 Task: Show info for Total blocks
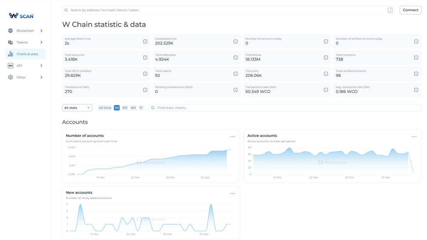click(326, 57)
